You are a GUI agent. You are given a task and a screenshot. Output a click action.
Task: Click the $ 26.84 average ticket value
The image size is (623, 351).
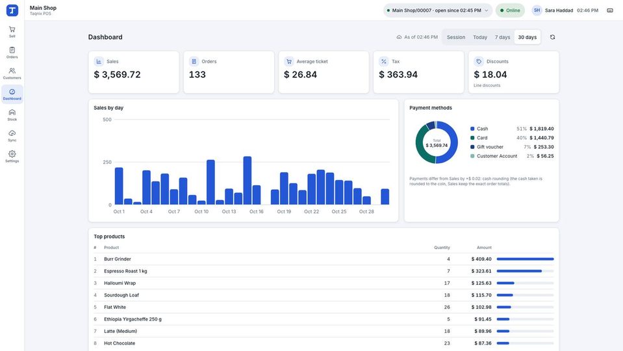(x=300, y=75)
